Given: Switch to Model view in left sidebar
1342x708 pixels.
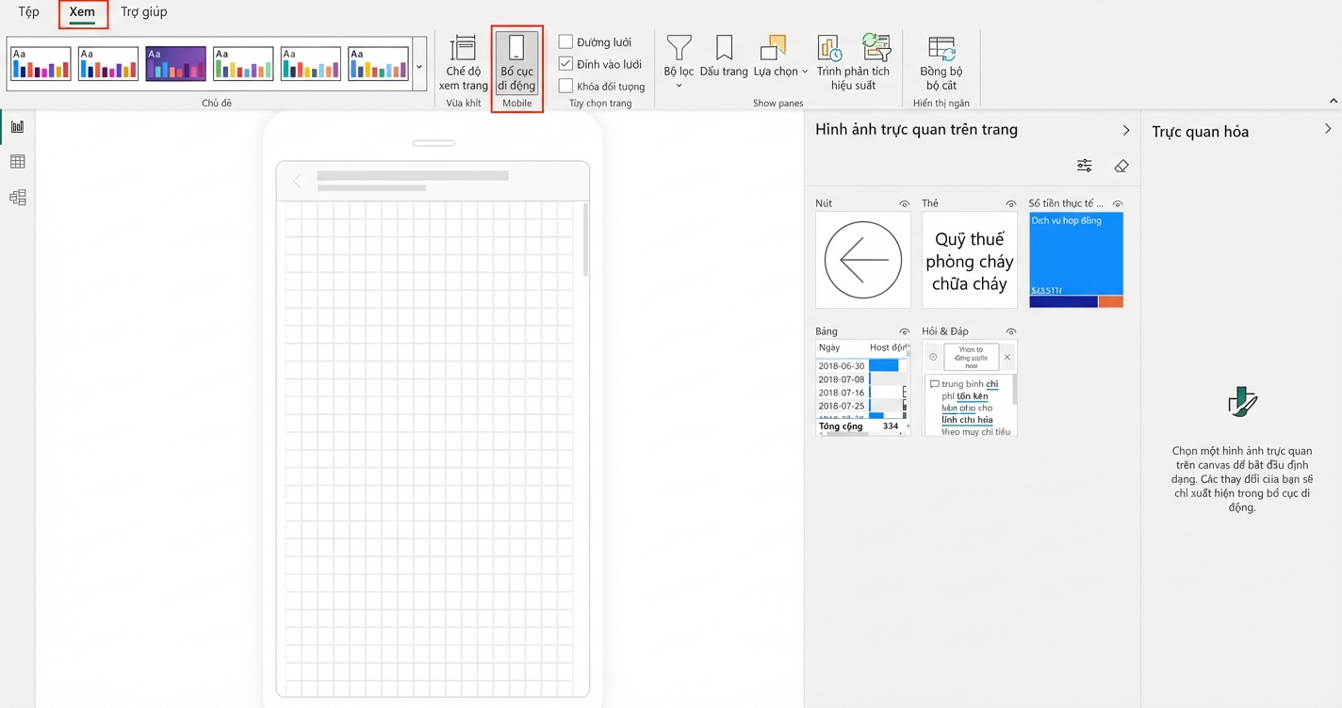Looking at the screenshot, I should (17, 198).
